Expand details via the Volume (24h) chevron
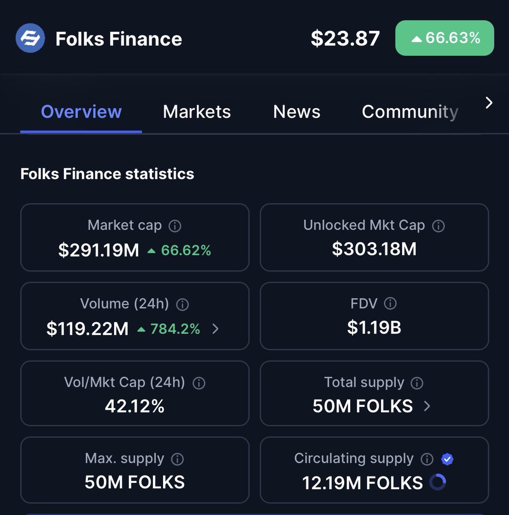Screen dimensions: 509x515 coord(215,329)
